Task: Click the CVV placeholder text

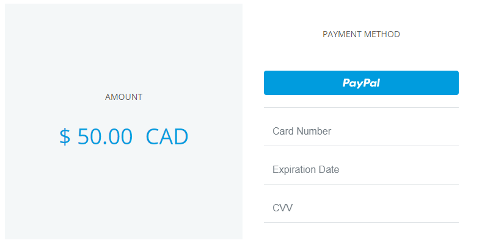Action: (282, 208)
